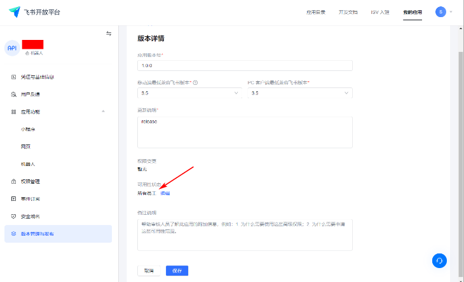Click the update notes textarea containing release
The width and height of the screenshot is (464, 282).
tap(245, 132)
